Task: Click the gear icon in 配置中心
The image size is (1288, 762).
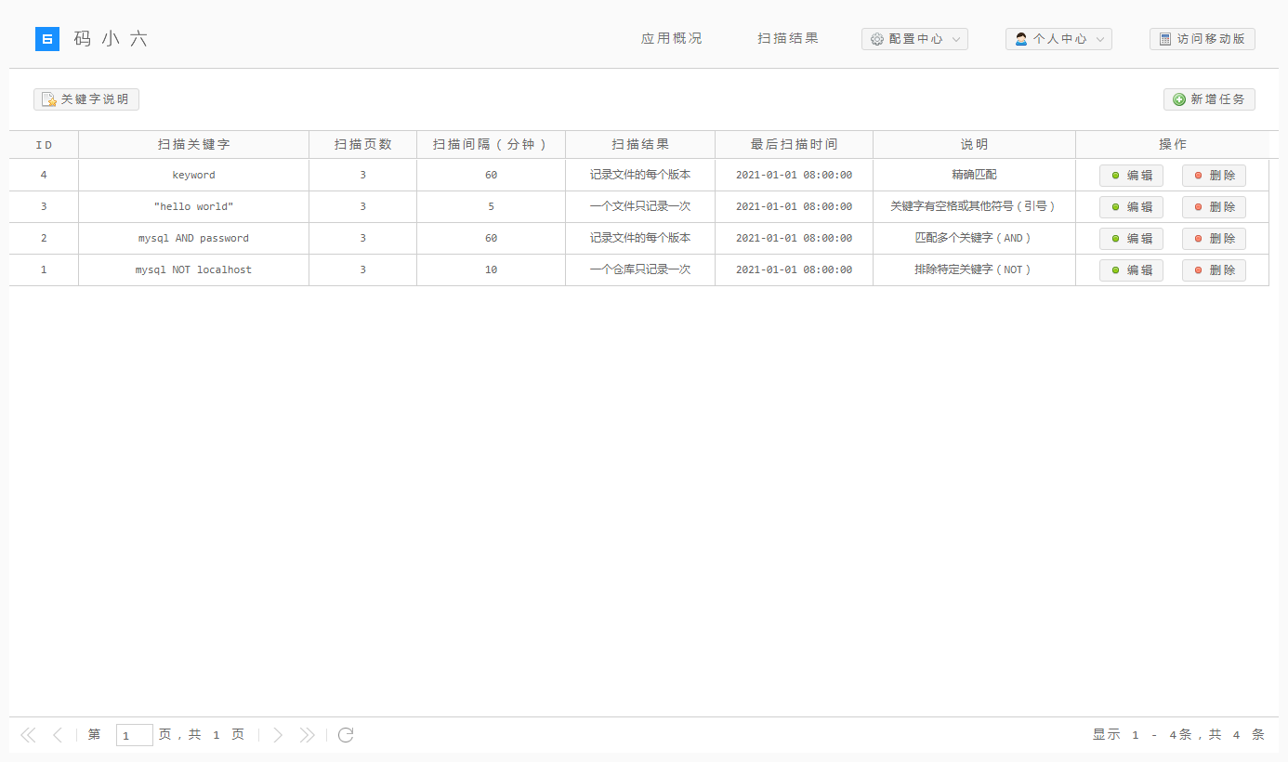Action: [x=877, y=39]
